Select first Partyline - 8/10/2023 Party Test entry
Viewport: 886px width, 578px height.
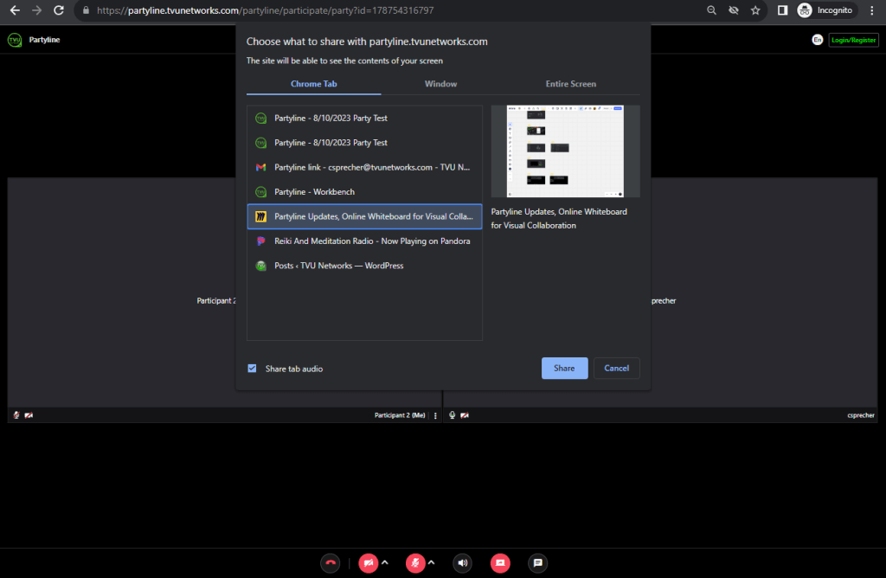[364, 118]
